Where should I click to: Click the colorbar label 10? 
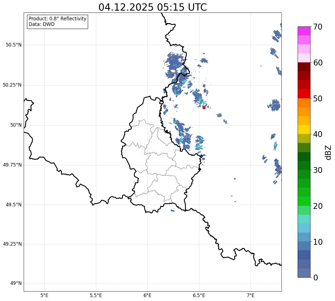[x=318, y=242]
